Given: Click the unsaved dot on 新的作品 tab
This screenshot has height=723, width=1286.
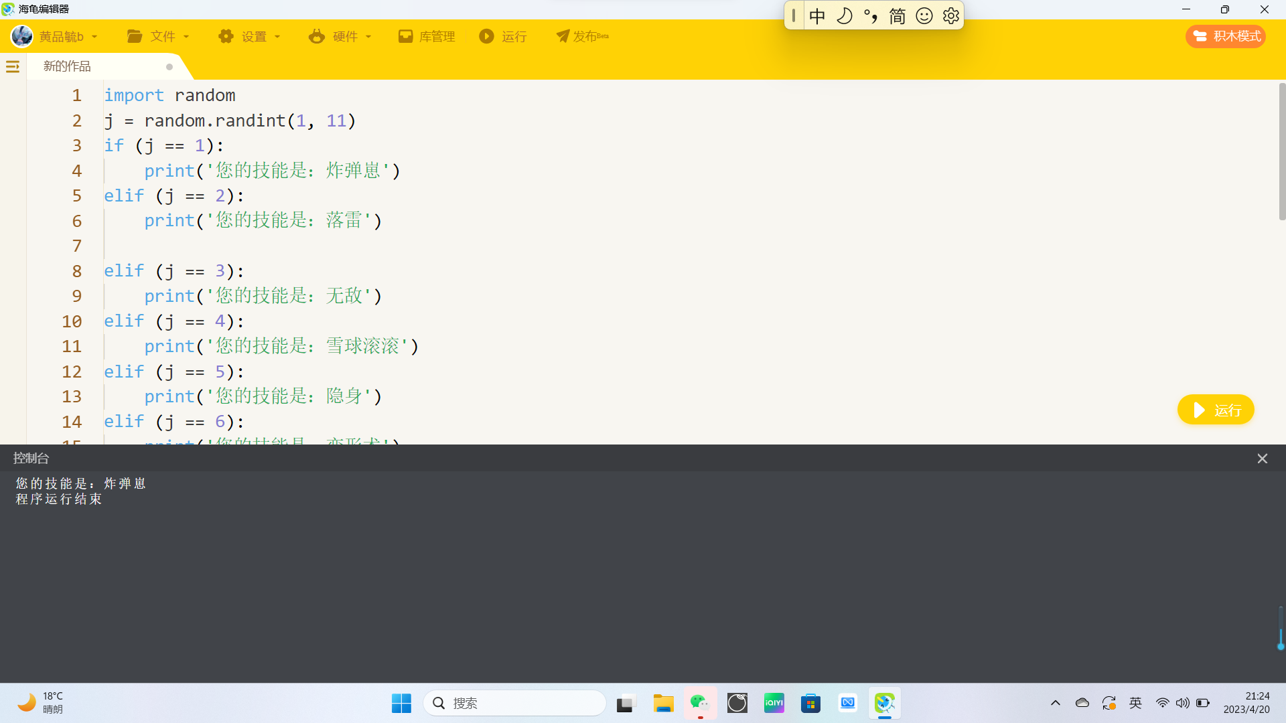Looking at the screenshot, I should 169,67.
